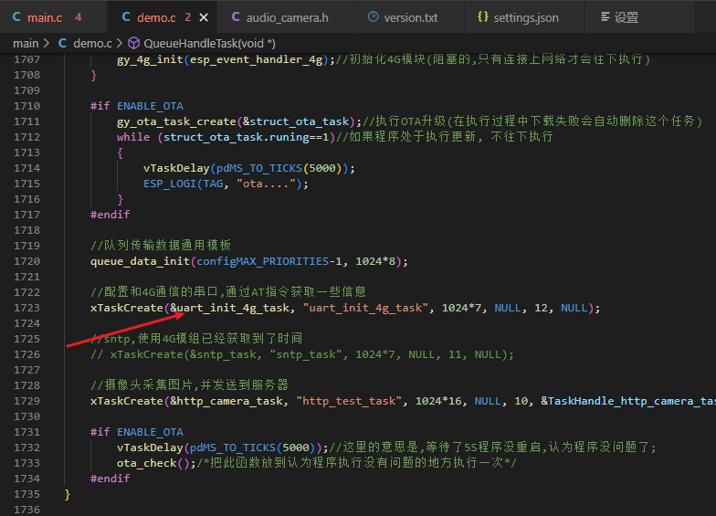Close the demo.c tab
This screenshot has width=716, height=516.
click(x=204, y=17)
